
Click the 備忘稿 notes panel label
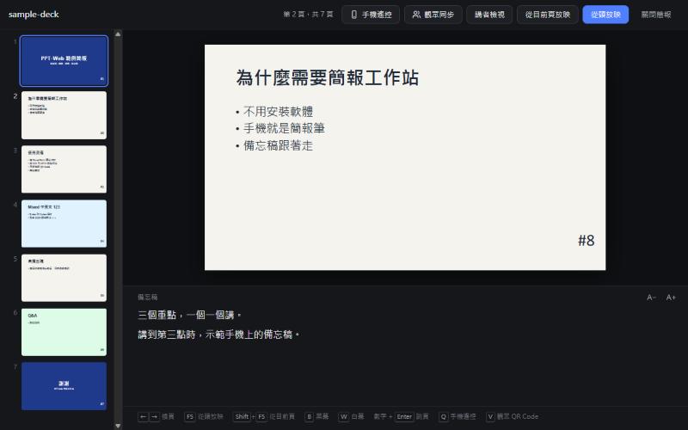[147, 297]
